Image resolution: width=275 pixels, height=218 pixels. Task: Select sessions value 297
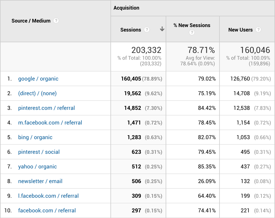click(136, 210)
